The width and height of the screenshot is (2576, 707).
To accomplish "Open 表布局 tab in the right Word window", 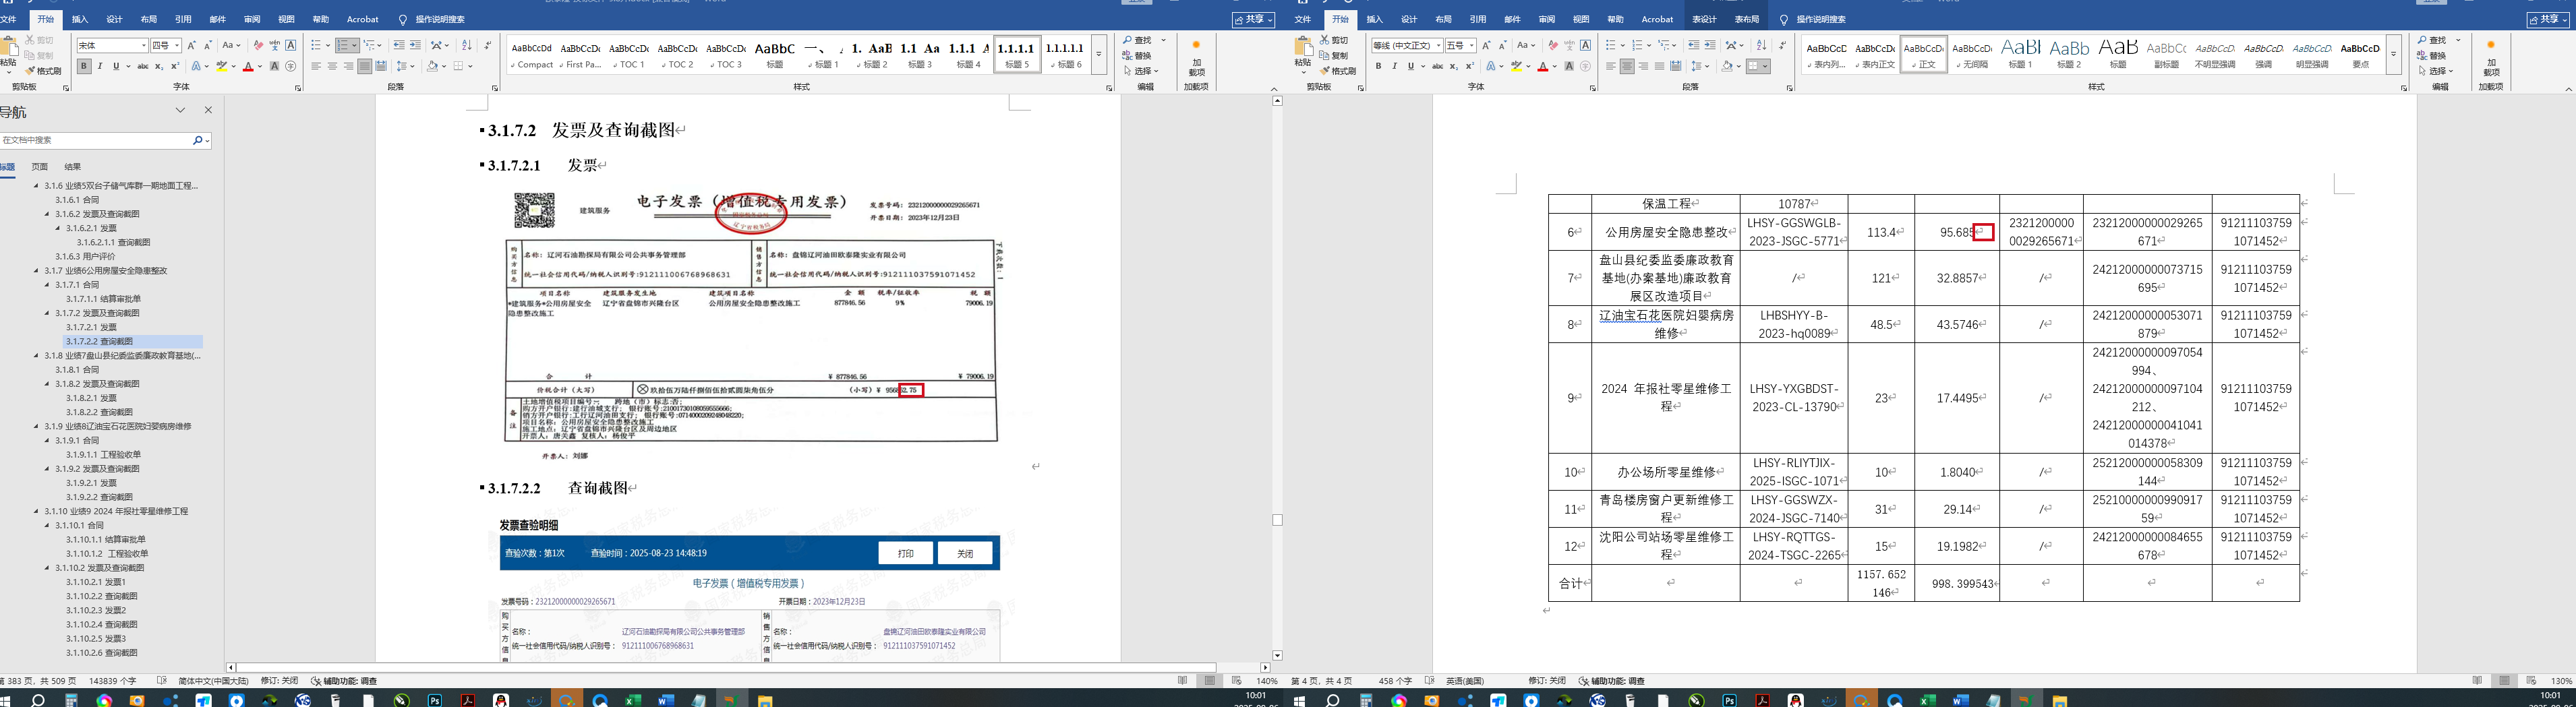I will (1747, 19).
